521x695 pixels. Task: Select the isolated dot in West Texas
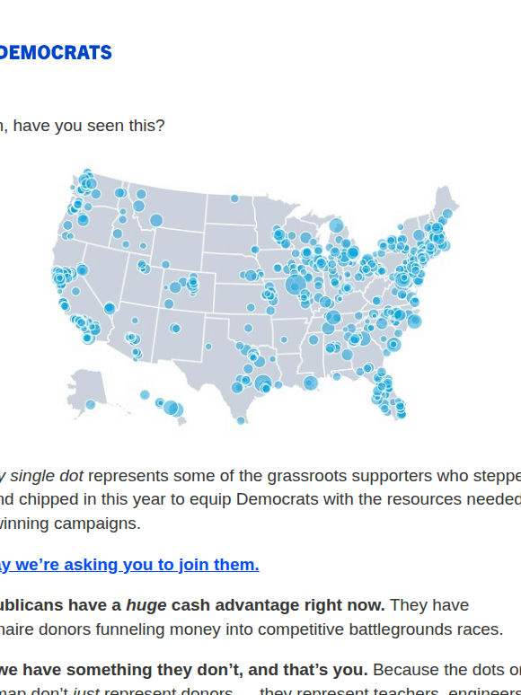[x=208, y=347]
